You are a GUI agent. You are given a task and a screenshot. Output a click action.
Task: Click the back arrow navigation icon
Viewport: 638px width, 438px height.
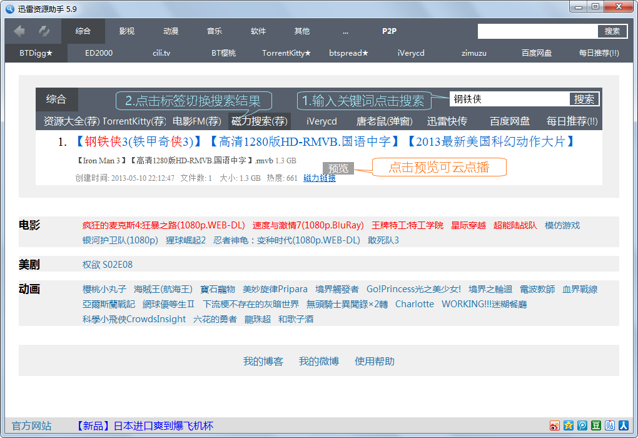pos(19,31)
